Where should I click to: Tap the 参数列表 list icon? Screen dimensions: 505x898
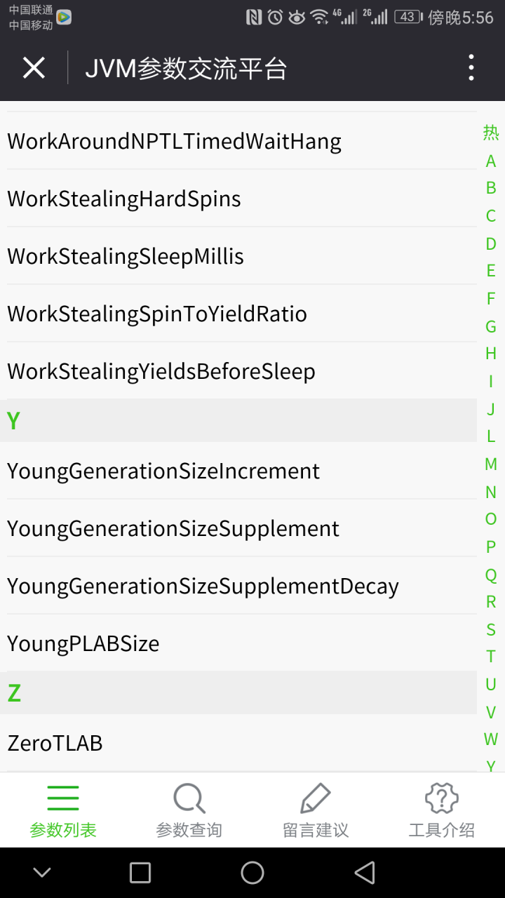click(63, 798)
